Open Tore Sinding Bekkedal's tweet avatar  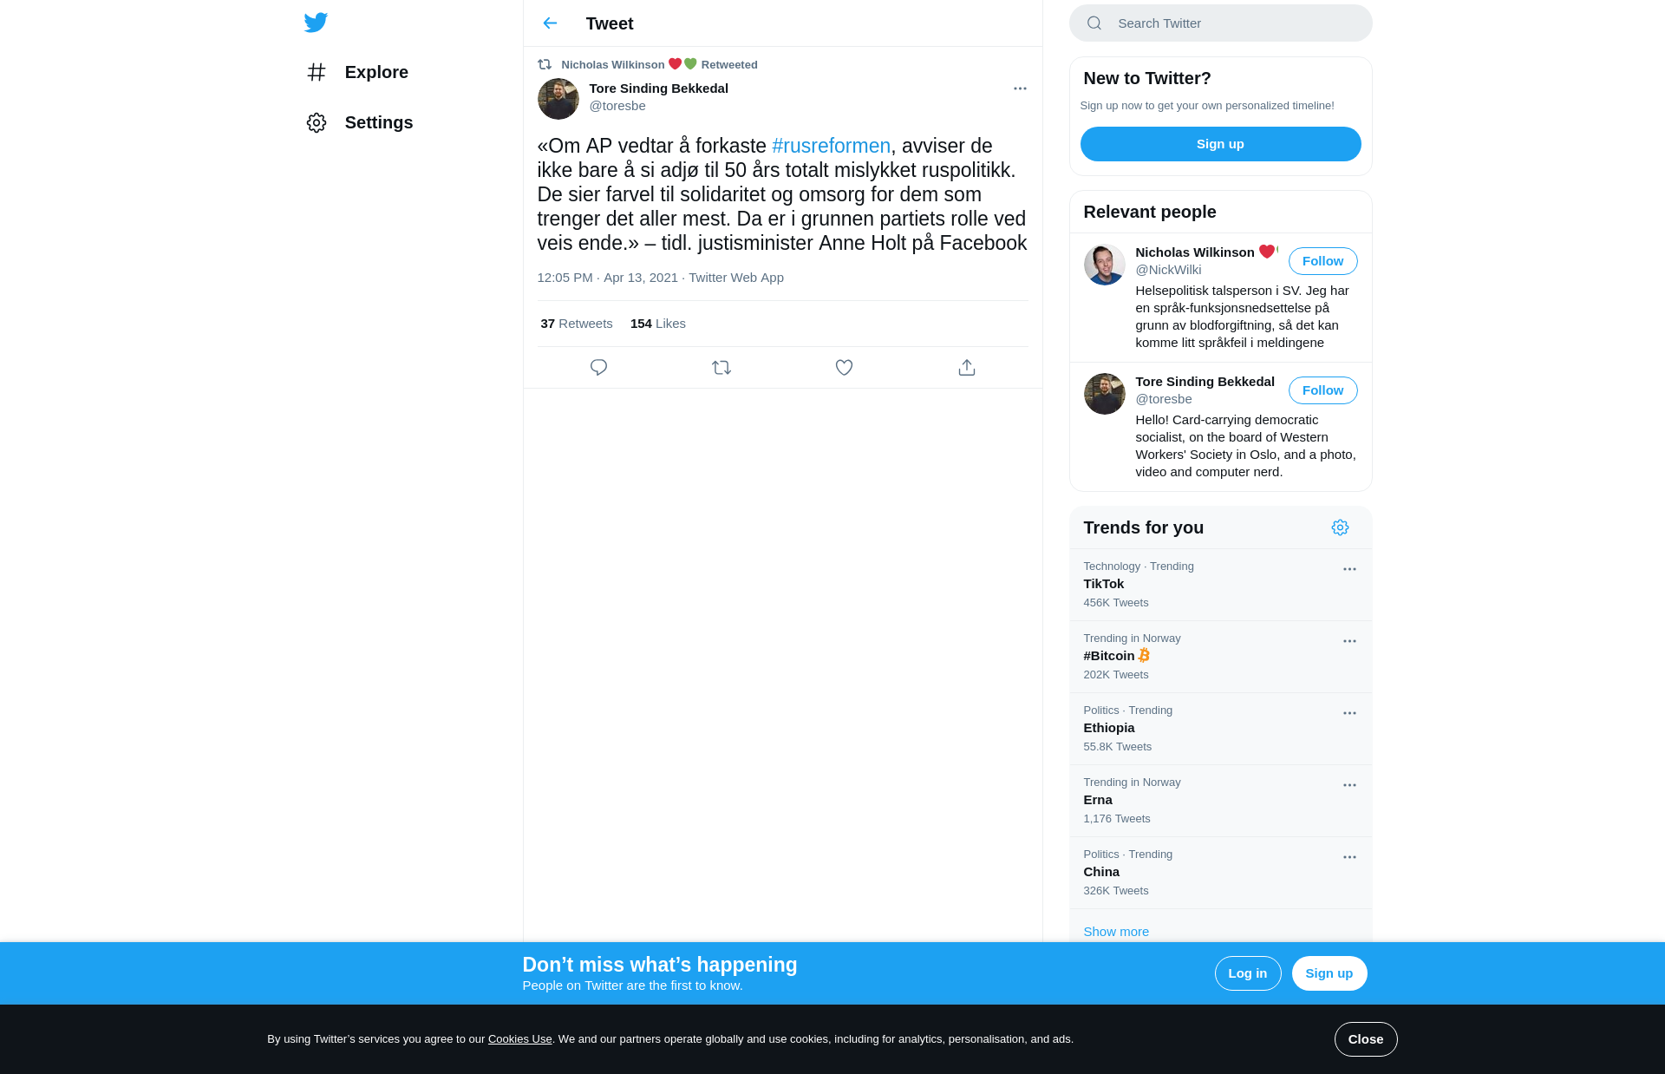coord(558,99)
